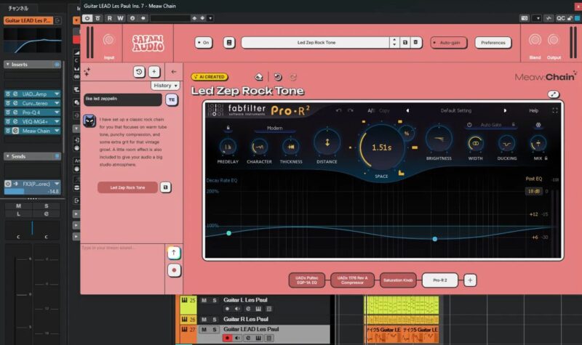Collapse the AI panel with the back arrow
Screen dimensions: 582x345
point(174,72)
